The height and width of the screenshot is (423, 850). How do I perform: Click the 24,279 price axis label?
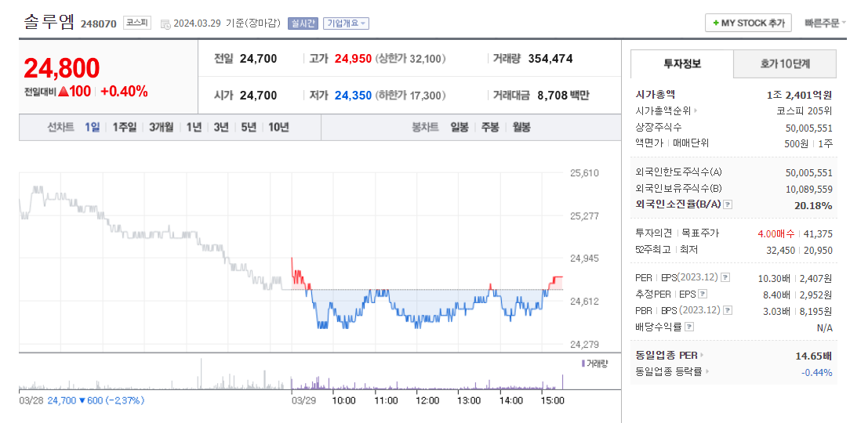(583, 344)
